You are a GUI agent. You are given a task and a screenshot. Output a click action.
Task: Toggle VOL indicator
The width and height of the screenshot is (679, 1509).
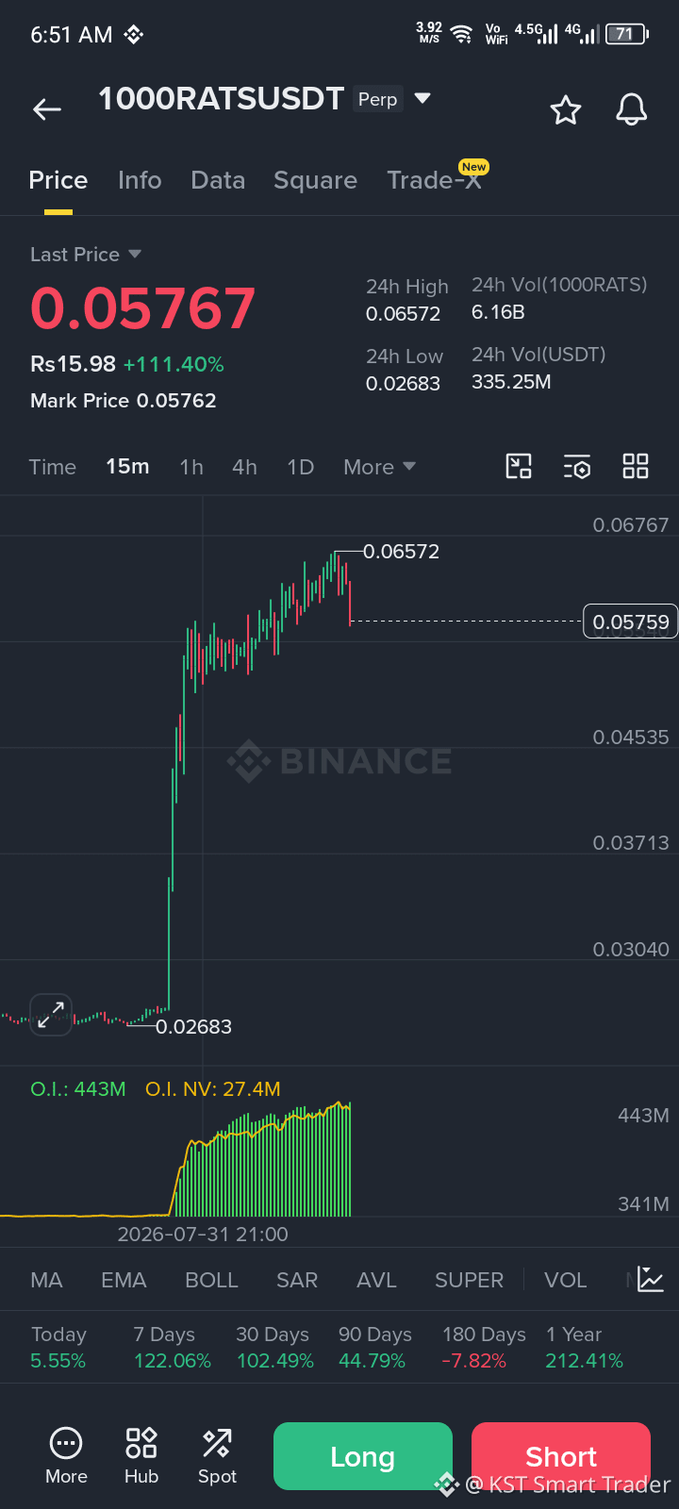565,1280
